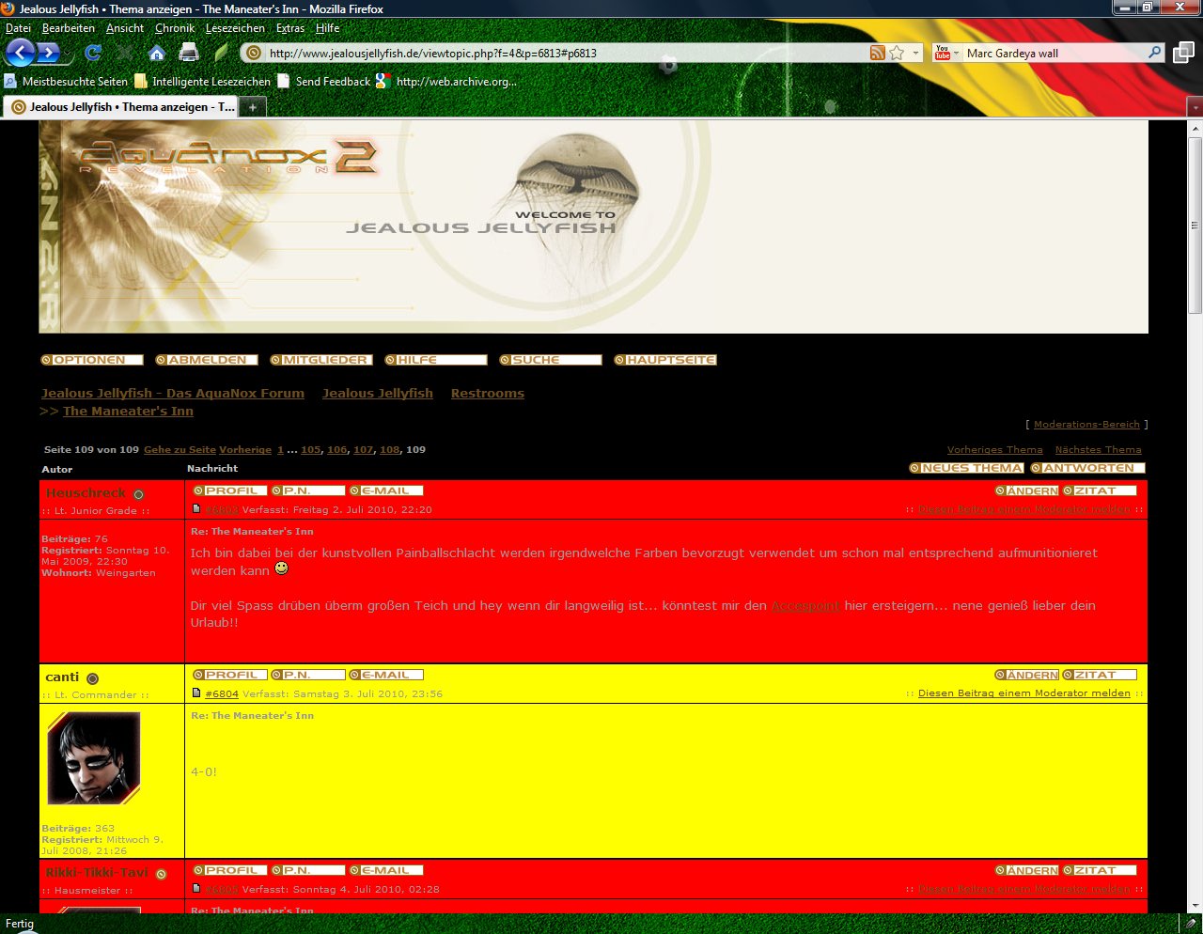Bookmark this page with the star icon
Viewport: 1203px width, 934px height.
coord(897,53)
